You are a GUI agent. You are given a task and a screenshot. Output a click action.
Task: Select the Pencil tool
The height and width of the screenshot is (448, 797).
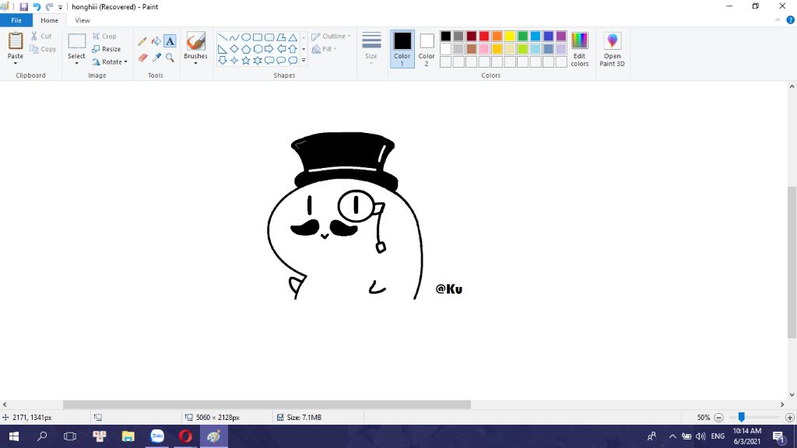[142, 41]
